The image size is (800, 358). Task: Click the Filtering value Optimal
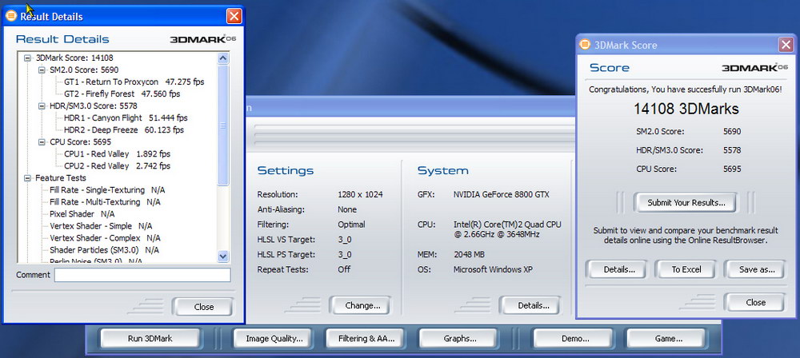351,225
